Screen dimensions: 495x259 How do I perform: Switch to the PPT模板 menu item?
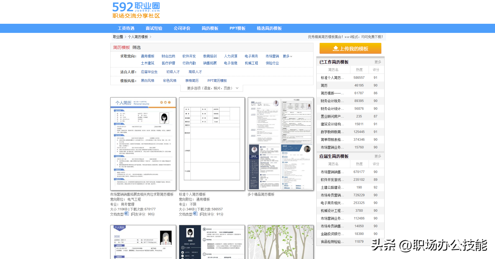click(x=237, y=28)
